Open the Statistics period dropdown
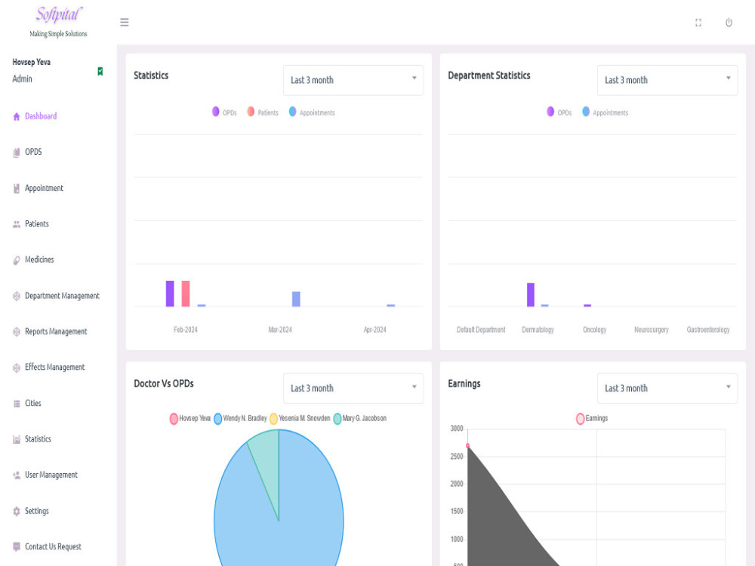755x566 pixels. (353, 80)
